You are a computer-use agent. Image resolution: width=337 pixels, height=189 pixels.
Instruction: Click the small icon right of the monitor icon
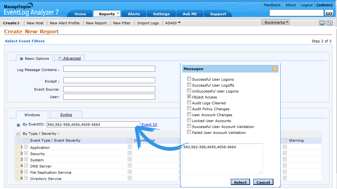pos(330,23)
